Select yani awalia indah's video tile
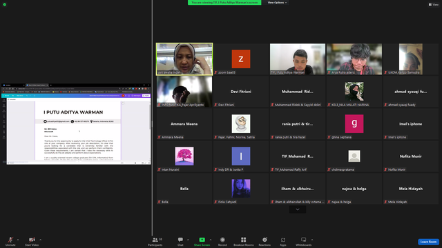The width and height of the screenshot is (442, 248). (x=184, y=59)
